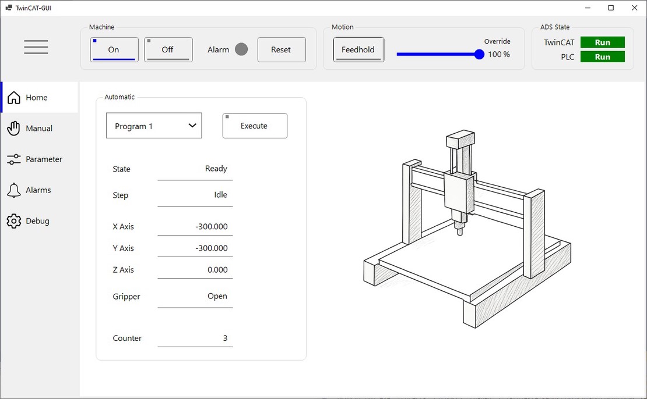Click the TwinCAT-GUI app icon in title bar
647x399 pixels.
coord(9,8)
